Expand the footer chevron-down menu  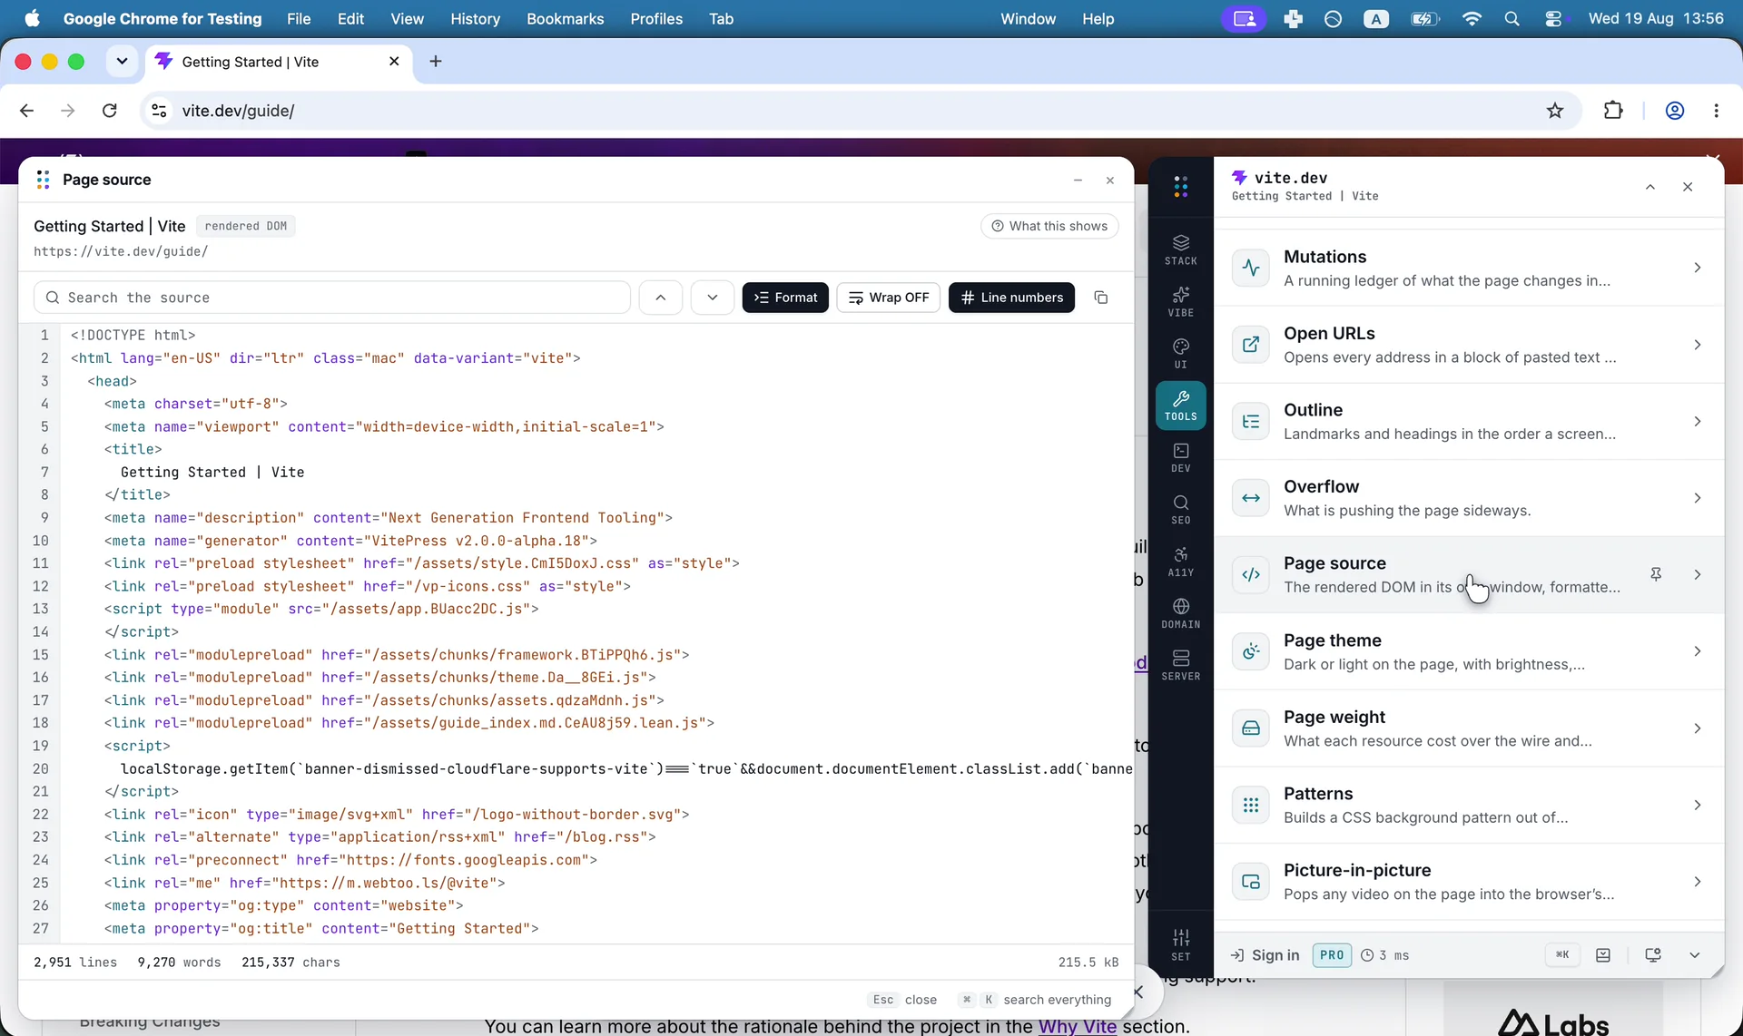pyautogui.click(x=1694, y=955)
